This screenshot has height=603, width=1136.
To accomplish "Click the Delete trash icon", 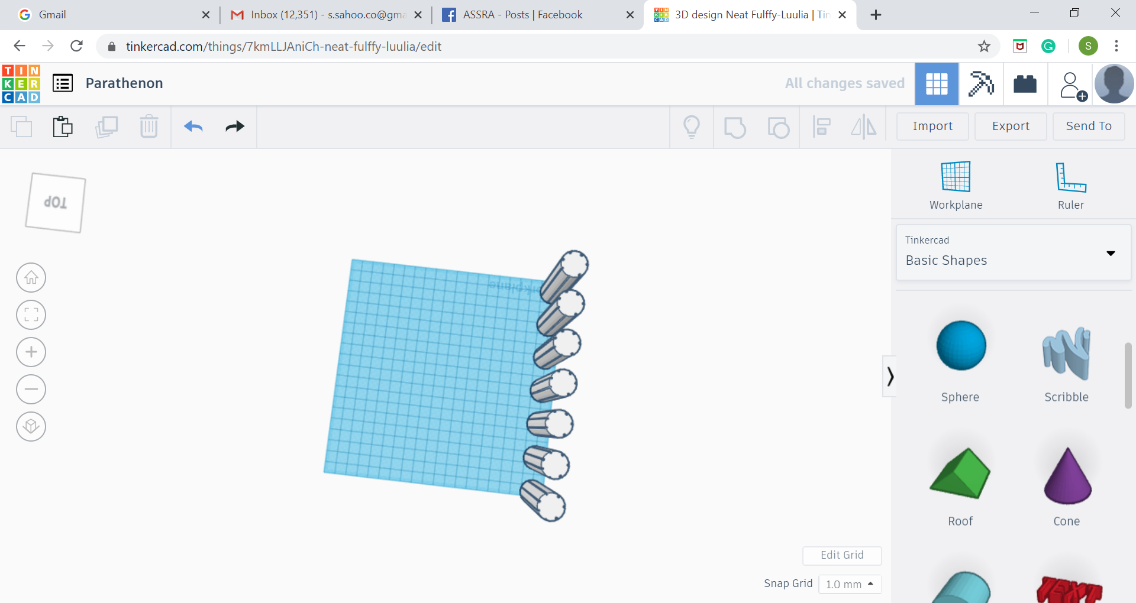I will [x=149, y=127].
